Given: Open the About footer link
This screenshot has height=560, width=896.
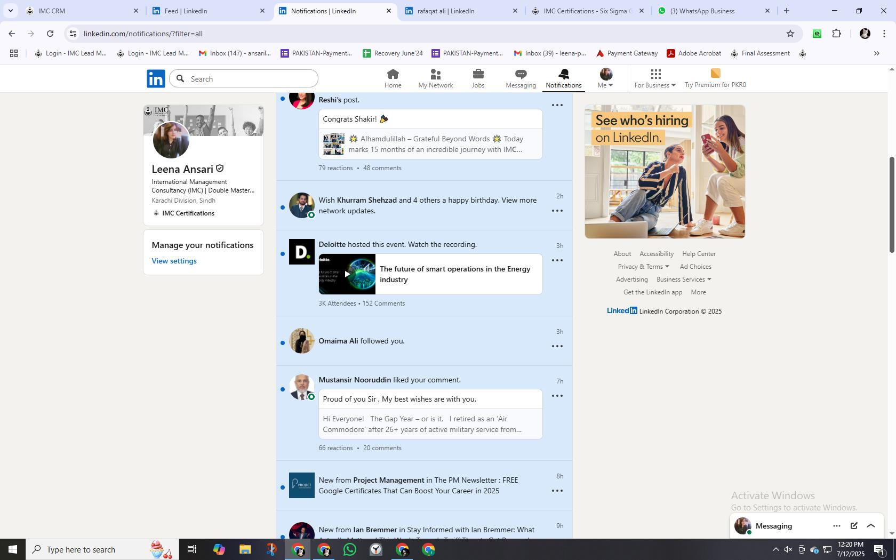Looking at the screenshot, I should click(x=622, y=254).
